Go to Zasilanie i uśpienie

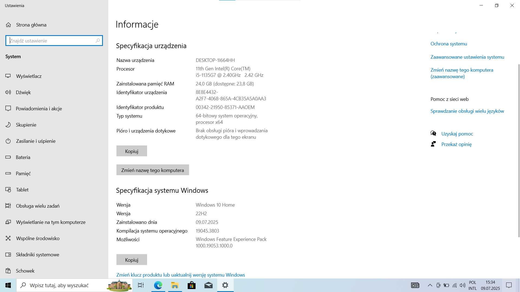(36, 141)
